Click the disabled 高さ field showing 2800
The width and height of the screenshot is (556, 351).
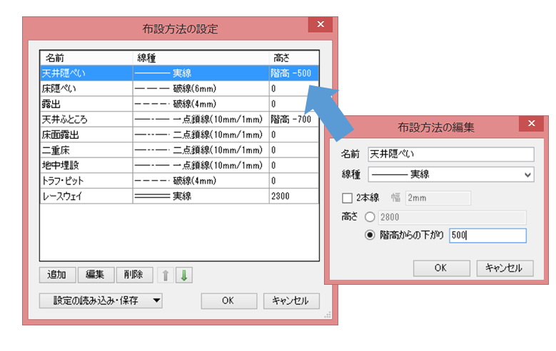pyautogui.click(x=452, y=217)
